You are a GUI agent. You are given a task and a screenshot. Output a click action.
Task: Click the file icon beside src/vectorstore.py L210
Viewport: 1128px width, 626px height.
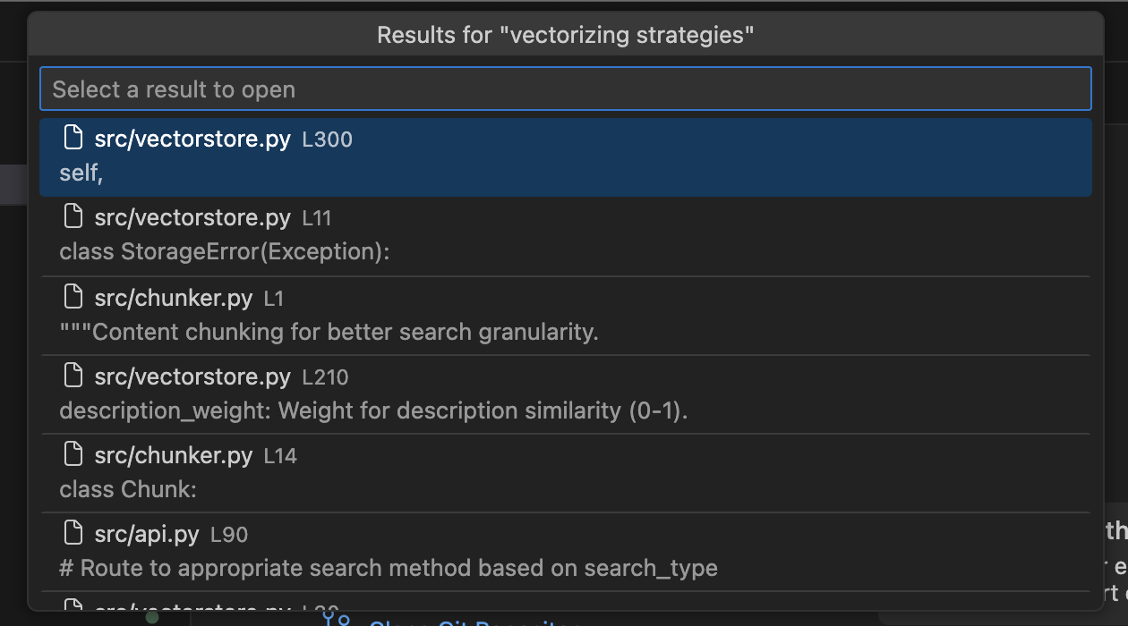[x=73, y=375]
